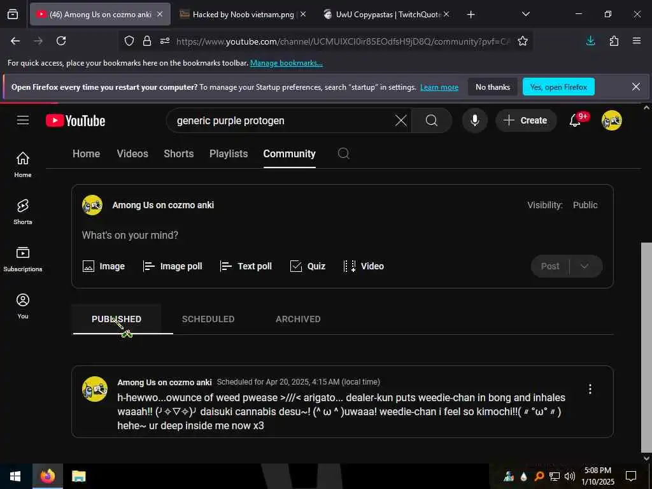Clear the search text with the X
652x489 pixels.
[401, 120]
